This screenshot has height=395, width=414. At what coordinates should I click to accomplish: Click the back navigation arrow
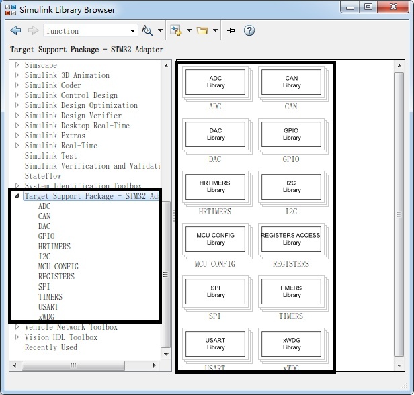click(x=16, y=31)
